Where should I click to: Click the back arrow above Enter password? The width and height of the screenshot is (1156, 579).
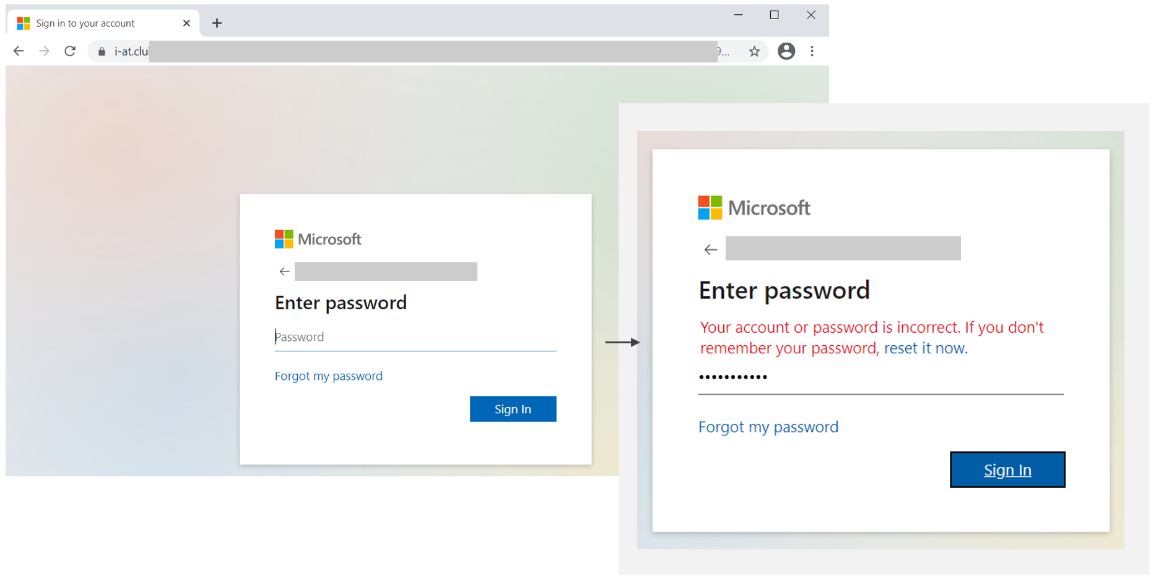pyautogui.click(x=284, y=271)
